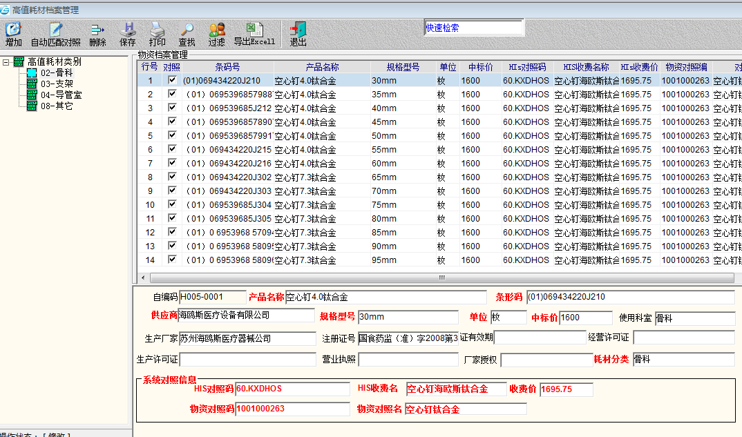The height and width of the screenshot is (437, 742).
Task: Click the 增加 (Add) toolbar icon
Action: pos(13,34)
